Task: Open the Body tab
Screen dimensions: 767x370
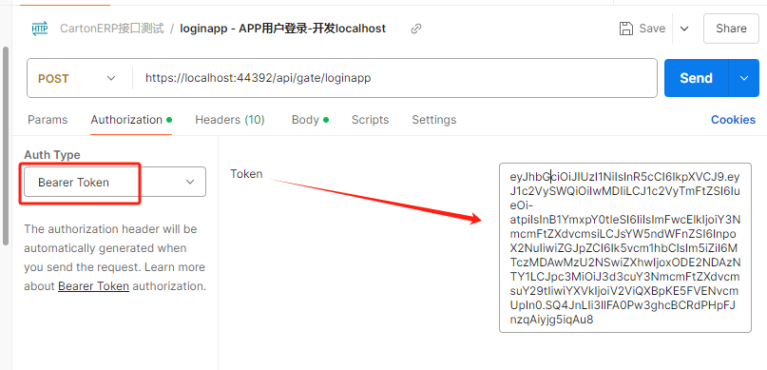Action: pyautogui.click(x=310, y=120)
